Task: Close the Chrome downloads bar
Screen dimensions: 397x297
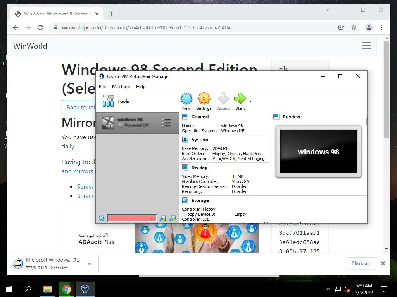Action: 383,263
